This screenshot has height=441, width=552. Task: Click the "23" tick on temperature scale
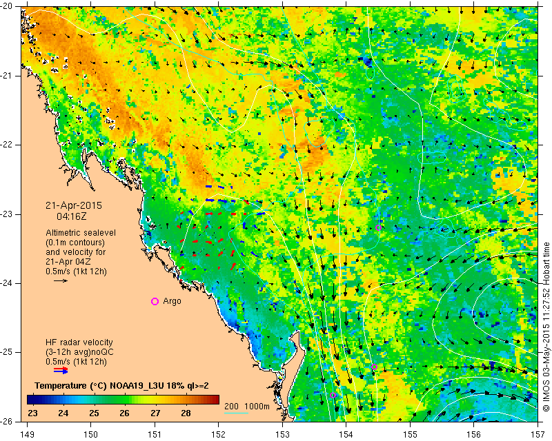tap(32, 413)
